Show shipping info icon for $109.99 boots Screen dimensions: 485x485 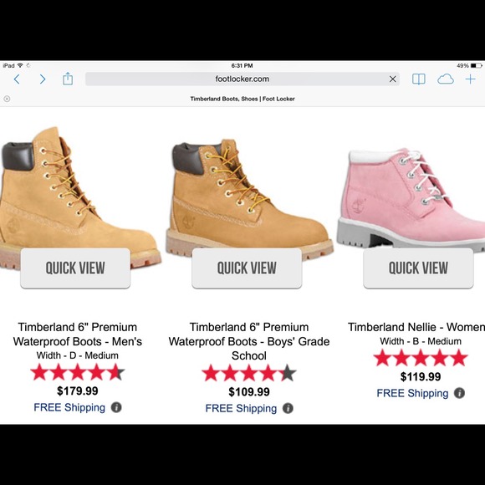pos(288,408)
